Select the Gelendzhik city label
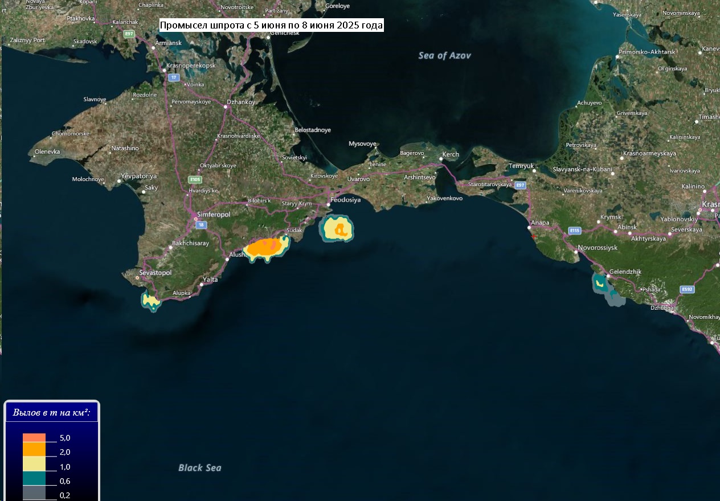 625,272
